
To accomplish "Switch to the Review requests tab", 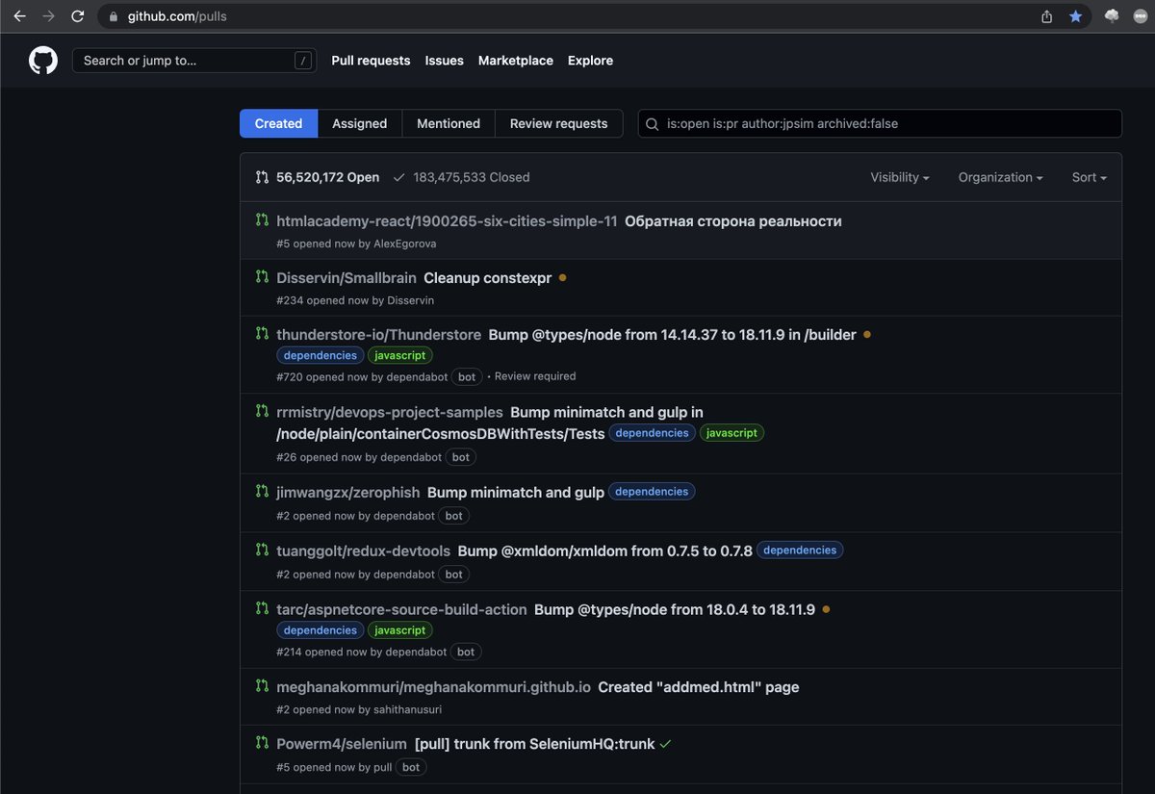I will click(x=559, y=123).
